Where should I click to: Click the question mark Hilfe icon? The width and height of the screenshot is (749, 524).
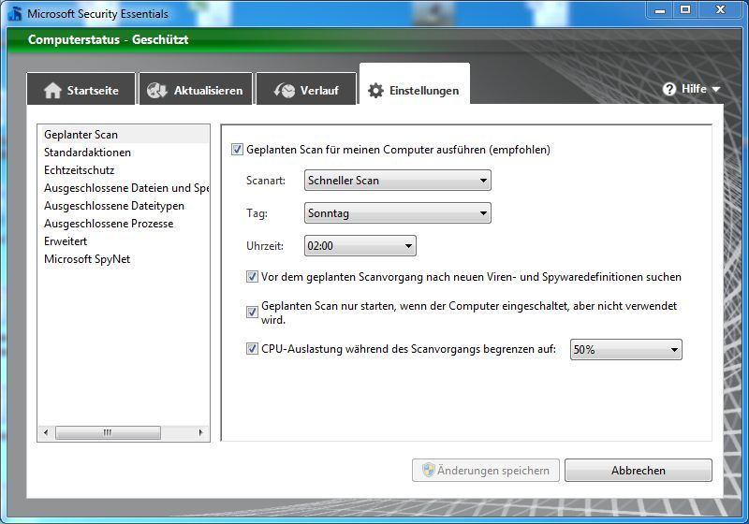tap(669, 89)
